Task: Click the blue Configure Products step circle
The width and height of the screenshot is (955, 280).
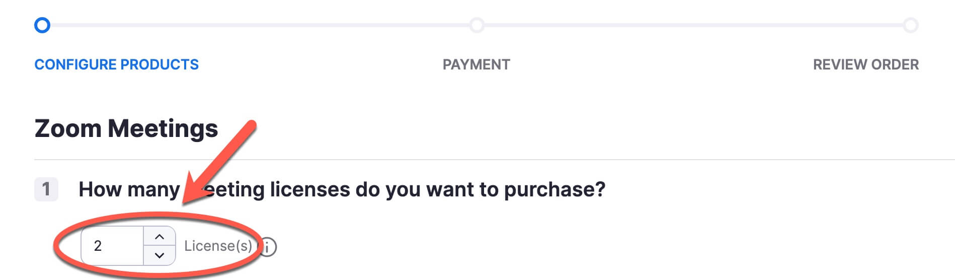Action: click(x=42, y=25)
